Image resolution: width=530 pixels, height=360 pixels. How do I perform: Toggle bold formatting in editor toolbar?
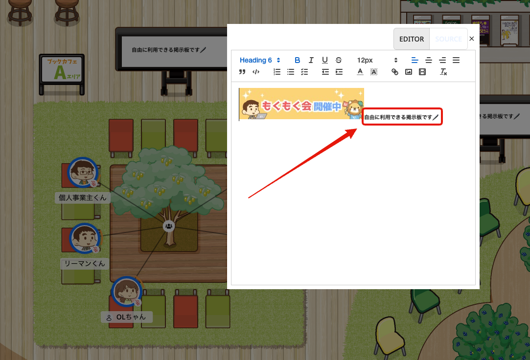297,60
